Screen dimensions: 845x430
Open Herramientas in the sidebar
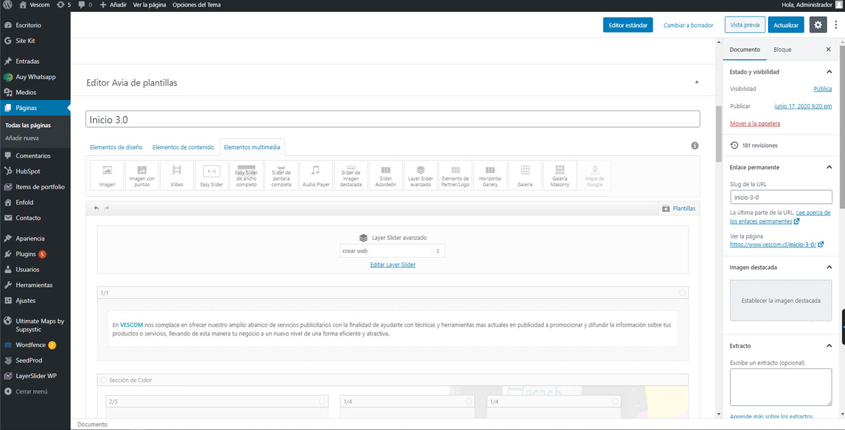click(35, 285)
